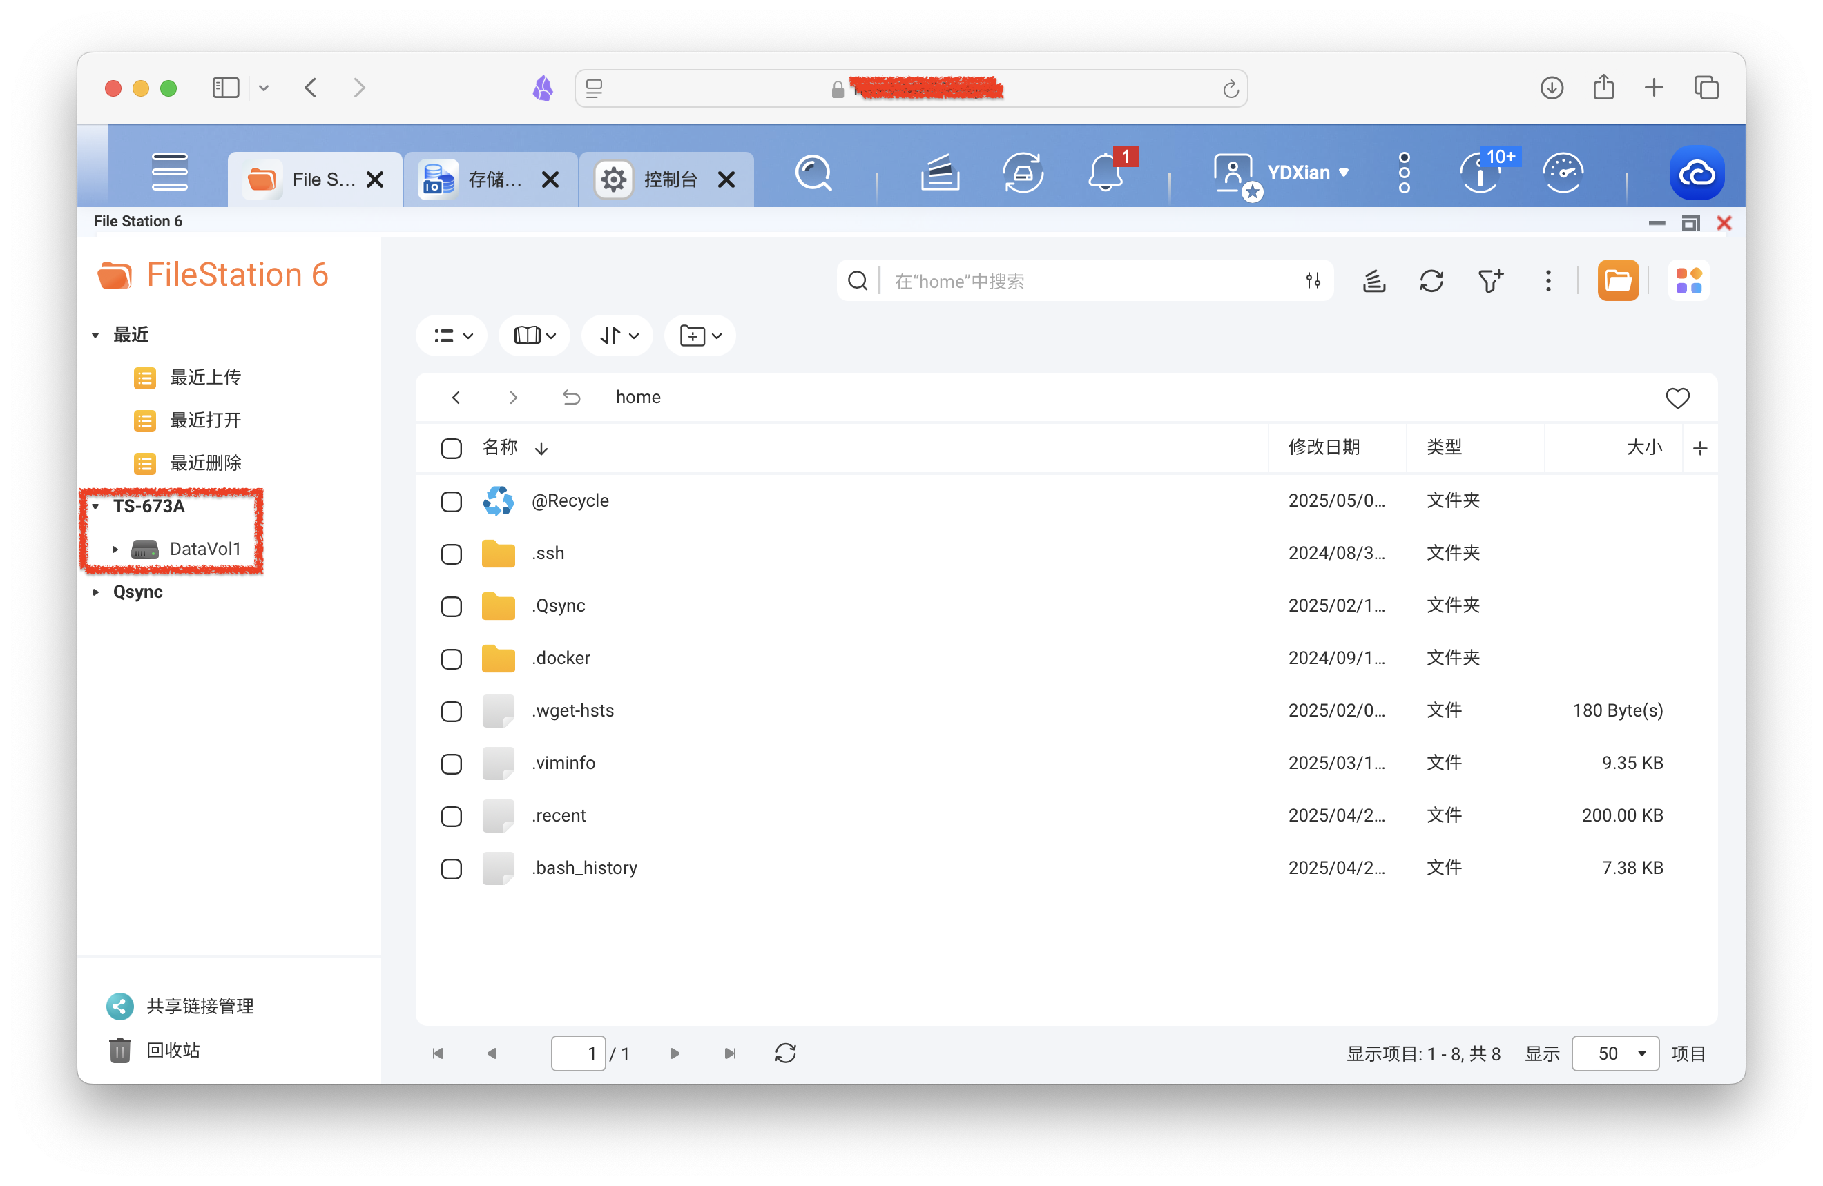Screen dimensions: 1823x1186
Task: Click the Safari share icon
Action: pyautogui.click(x=1603, y=86)
